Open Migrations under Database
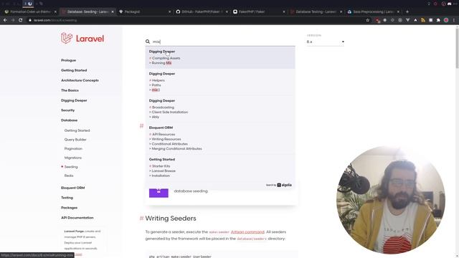Screen dimensions: 459x258 pos(73,158)
